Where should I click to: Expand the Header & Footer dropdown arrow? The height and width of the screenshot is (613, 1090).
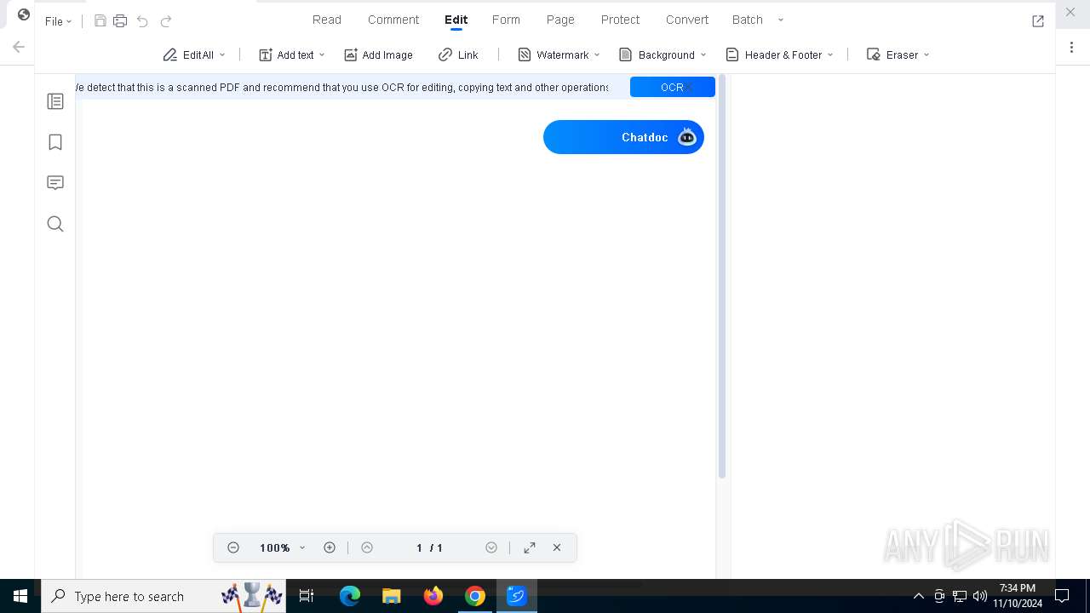[830, 54]
